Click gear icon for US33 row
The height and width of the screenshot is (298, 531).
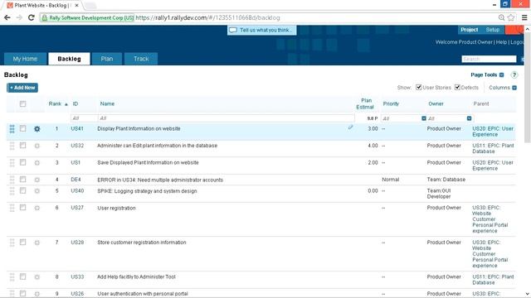(x=37, y=277)
